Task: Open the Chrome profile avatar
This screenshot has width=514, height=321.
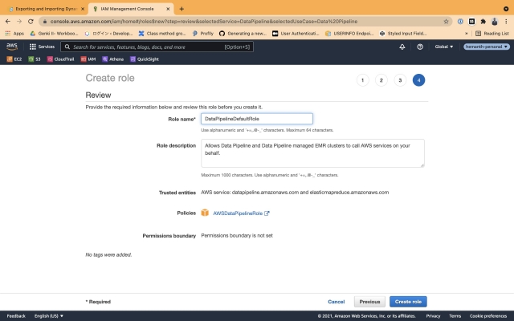Action: click(x=495, y=22)
